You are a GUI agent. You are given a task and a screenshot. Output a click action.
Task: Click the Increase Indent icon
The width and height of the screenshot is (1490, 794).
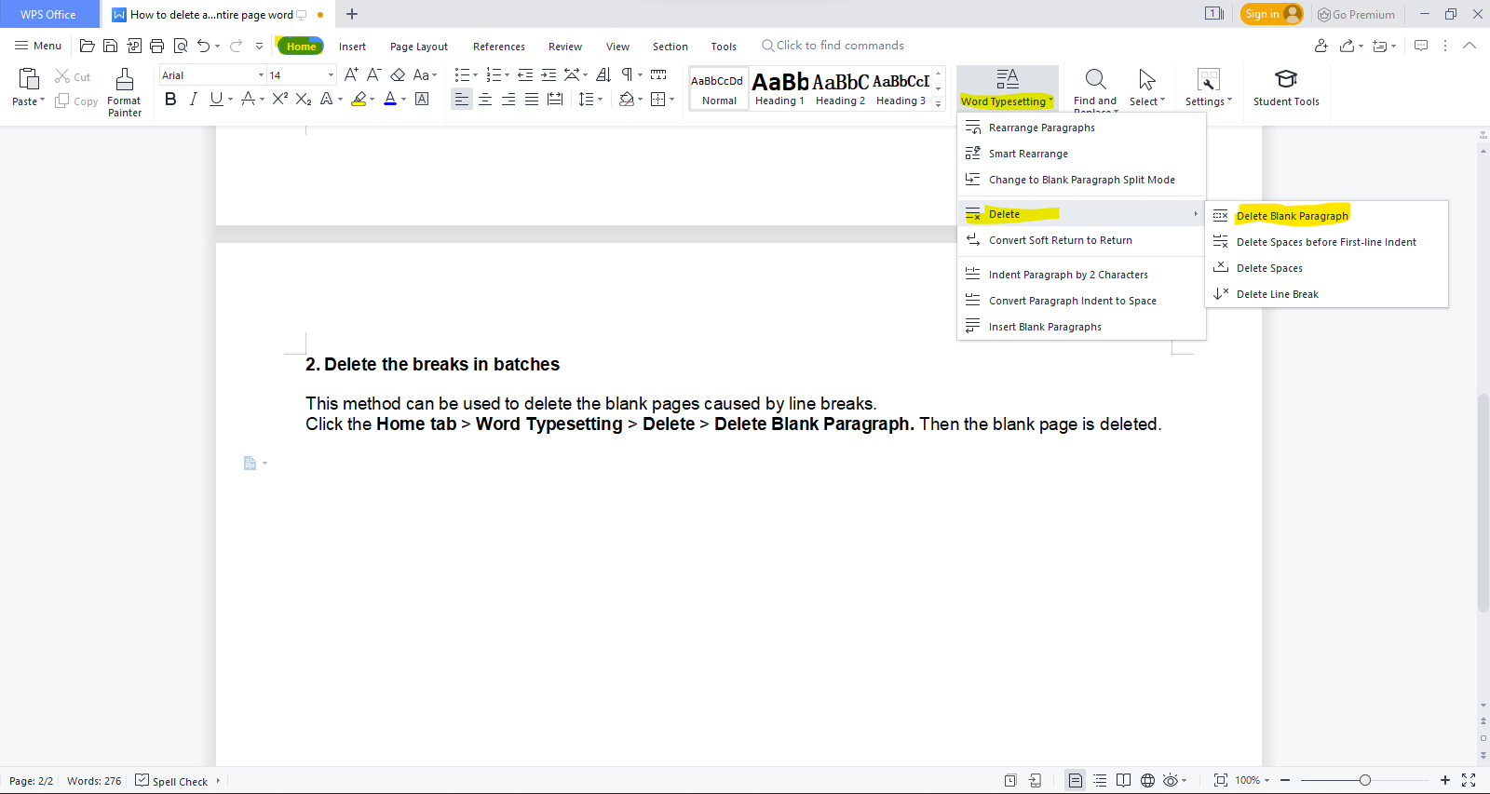pyautogui.click(x=549, y=74)
